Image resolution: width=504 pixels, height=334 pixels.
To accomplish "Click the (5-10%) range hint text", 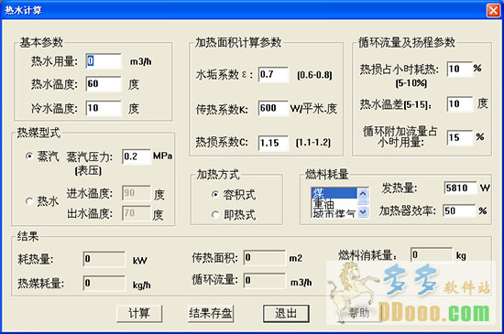I will click(x=411, y=84).
